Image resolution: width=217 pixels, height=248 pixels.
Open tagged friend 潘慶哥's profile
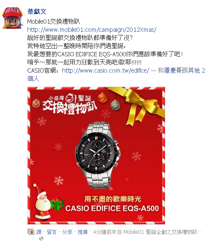tap(173, 70)
